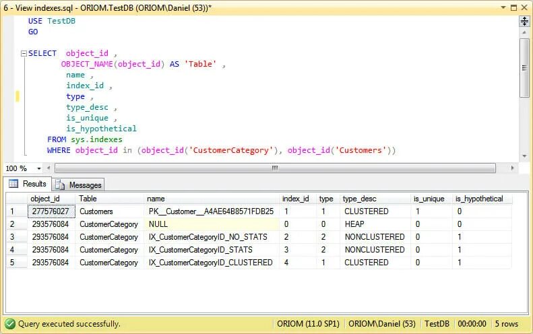Open the 100 % zoom dropdown
Viewport: 533px width, 334px height.
(x=39, y=168)
